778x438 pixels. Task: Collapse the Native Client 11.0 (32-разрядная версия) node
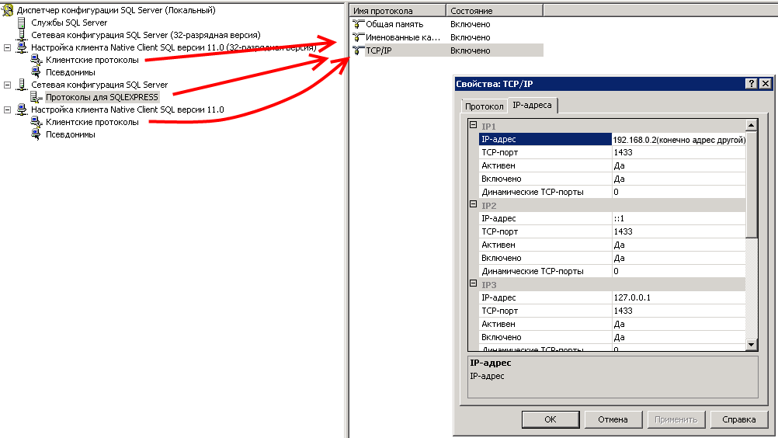pyautogui.click(x=8, y=47)
